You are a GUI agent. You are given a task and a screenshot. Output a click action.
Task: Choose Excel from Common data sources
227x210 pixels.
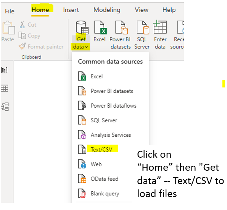point(110,76)
